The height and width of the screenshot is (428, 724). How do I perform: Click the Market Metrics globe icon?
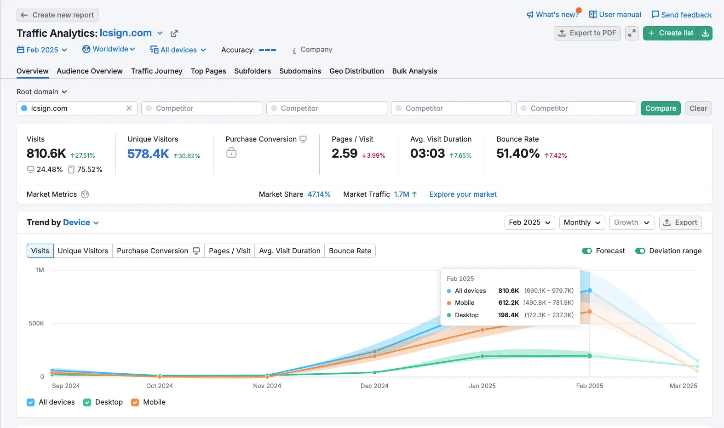[x=85, y=194]
